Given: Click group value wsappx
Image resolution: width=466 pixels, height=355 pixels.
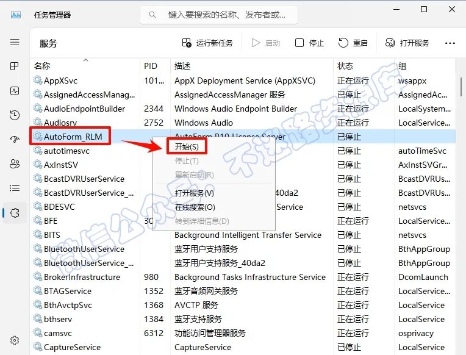Looking at the screenshot, I should 412,81.
